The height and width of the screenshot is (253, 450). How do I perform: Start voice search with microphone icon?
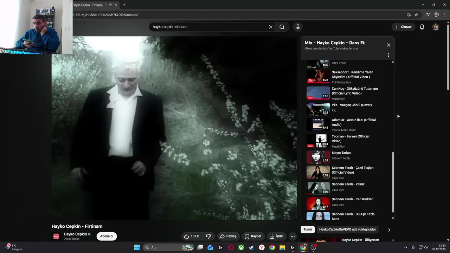[x=298, y=27]
